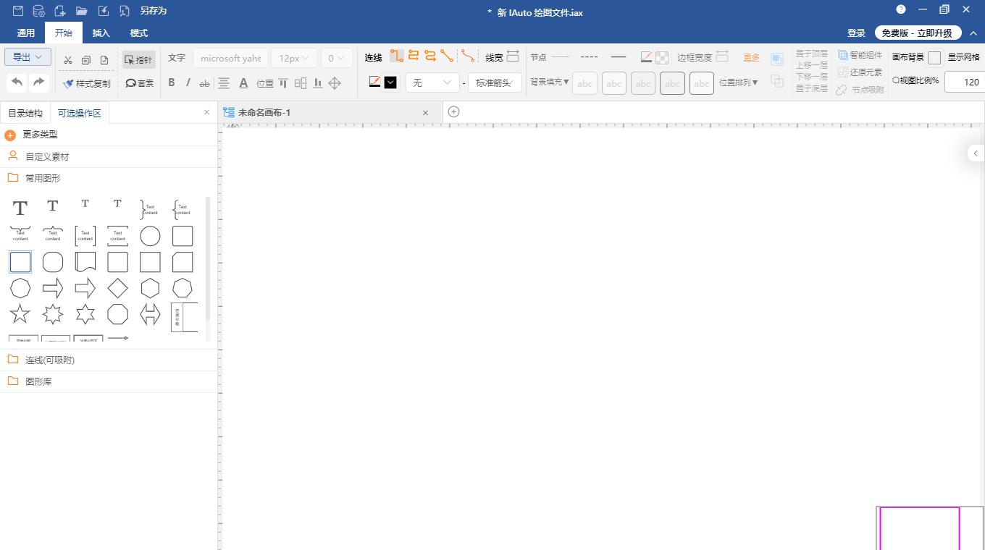Switch to the 模式 ribbon tab
Screen dimensions: 985x550
click(139, 33)
